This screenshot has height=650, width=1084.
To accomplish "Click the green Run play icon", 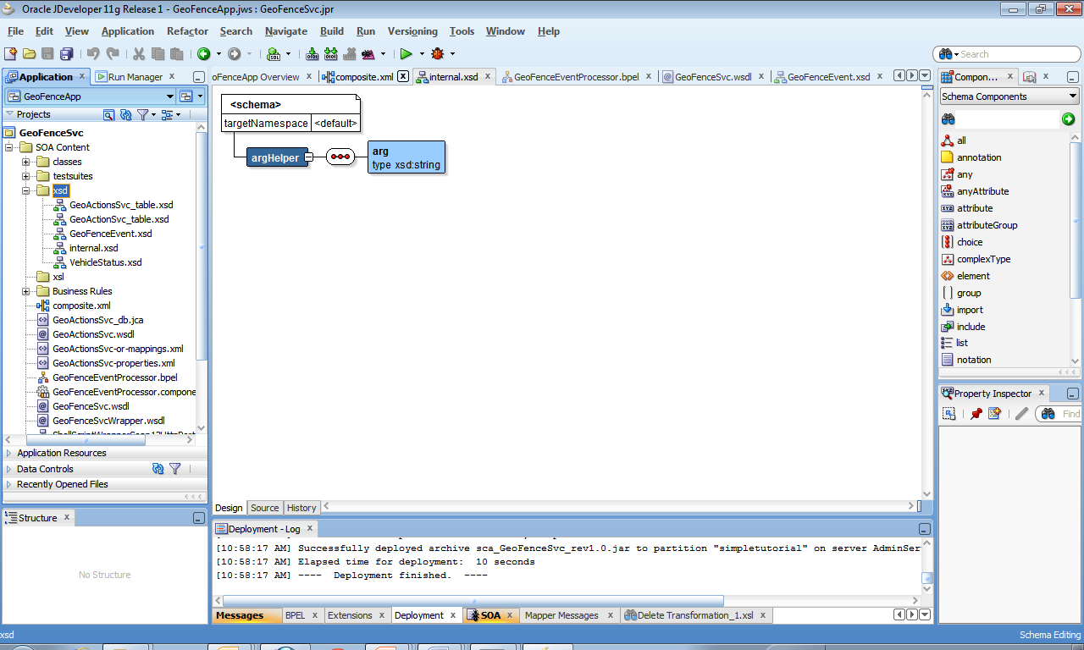I will pos(406,53).
